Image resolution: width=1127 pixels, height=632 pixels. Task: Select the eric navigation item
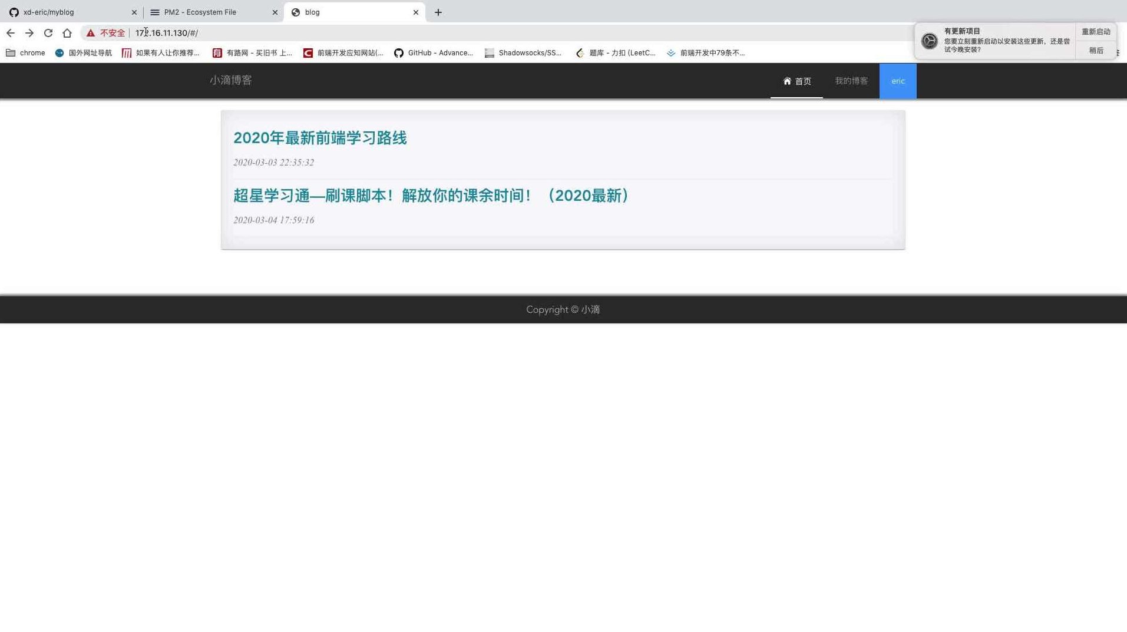(897, 81)
